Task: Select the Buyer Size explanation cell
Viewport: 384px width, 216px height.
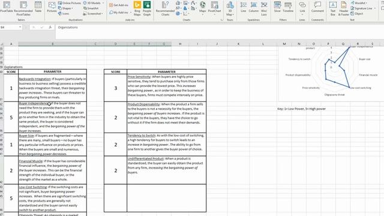Action: point(52,145)
